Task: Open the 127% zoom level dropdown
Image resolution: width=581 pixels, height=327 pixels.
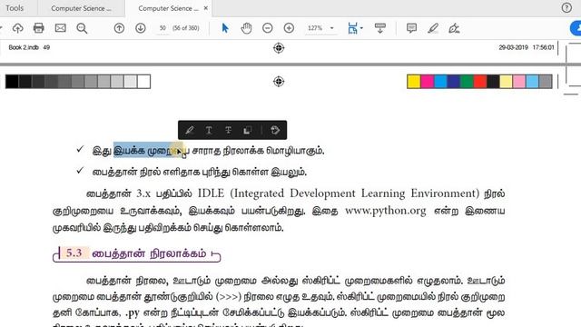Action: click(320, 28)
